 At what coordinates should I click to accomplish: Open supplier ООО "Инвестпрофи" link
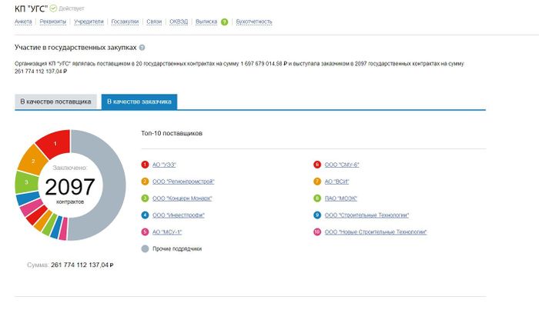pos(179,215)
